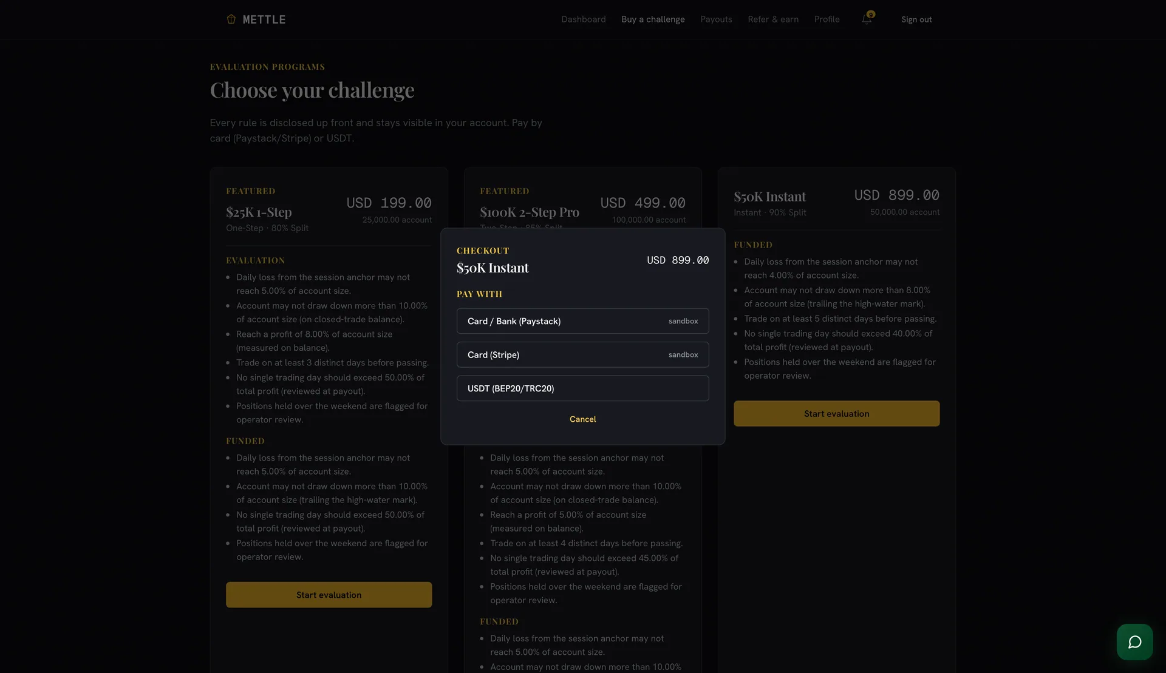Start evaluation for the $25K 1-Step plan
The height and width of the screenshot is (673, 1166).
click(329, 595)
